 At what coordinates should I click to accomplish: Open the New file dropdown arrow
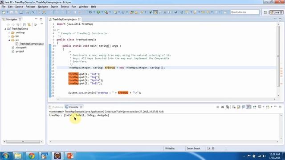click(8, 12)
